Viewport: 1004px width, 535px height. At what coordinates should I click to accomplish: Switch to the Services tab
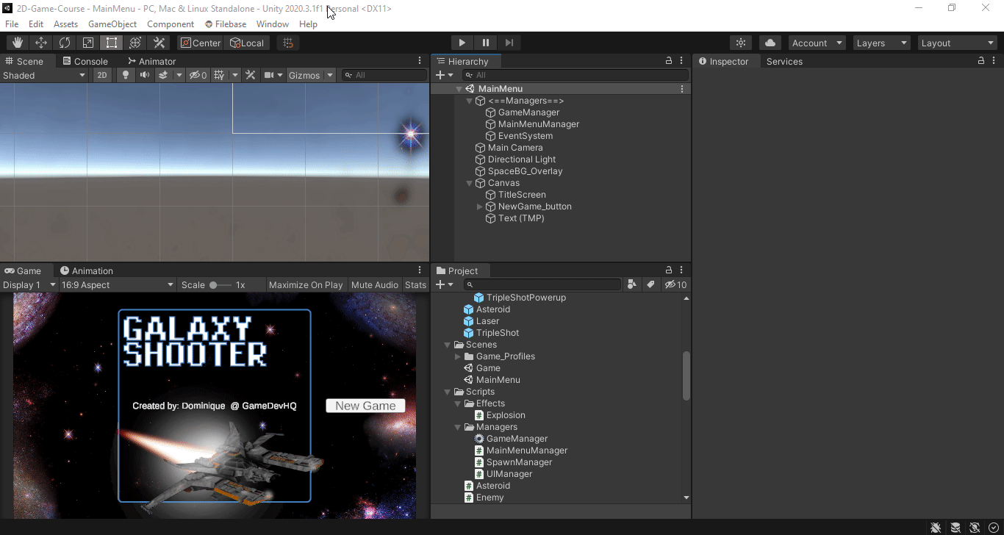784,61
